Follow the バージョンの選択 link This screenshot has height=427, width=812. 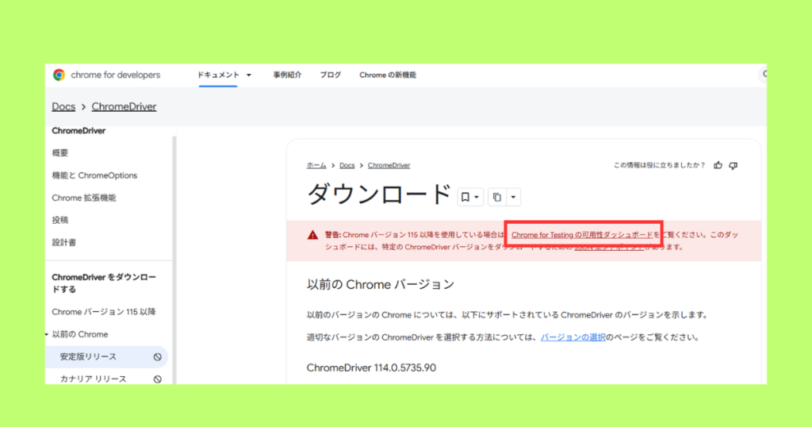click(x=573, y=337)
